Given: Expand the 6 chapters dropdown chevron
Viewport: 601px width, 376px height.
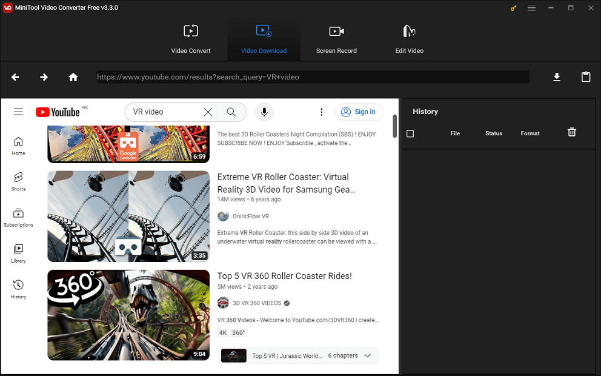Looking at the screenshot, I should pyautogui.click(x=368, y=355).
